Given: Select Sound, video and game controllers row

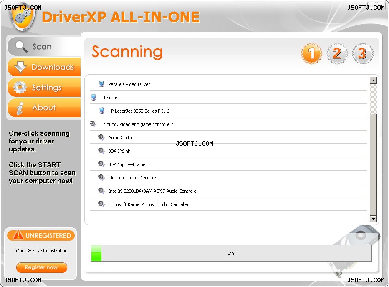Looking at the screenshot, I should click(x=228, y=124).
